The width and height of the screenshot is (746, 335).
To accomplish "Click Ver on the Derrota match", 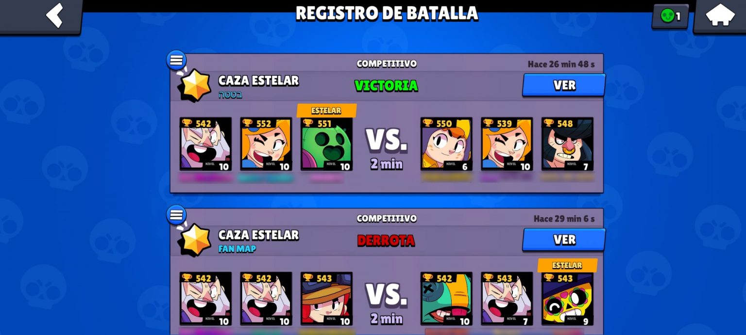I will tap(564, 240).
